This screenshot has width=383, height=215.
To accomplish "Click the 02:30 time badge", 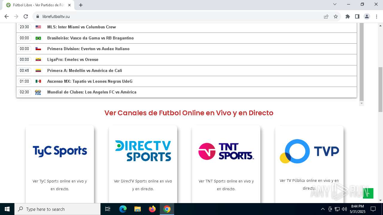I will (25, 92).
